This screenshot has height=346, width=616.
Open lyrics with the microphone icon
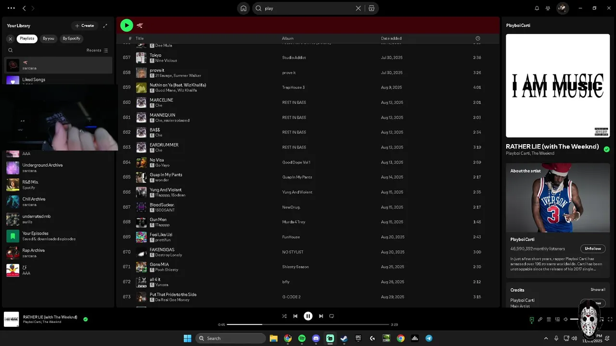540,319
